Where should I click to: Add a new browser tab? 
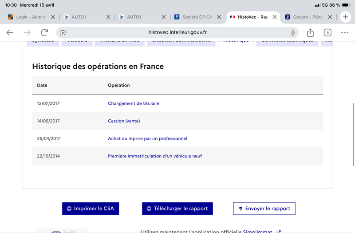point(345,17)
